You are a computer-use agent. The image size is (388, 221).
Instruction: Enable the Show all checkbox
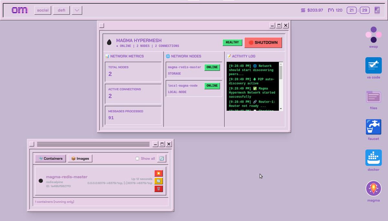(x=137, y=159)
